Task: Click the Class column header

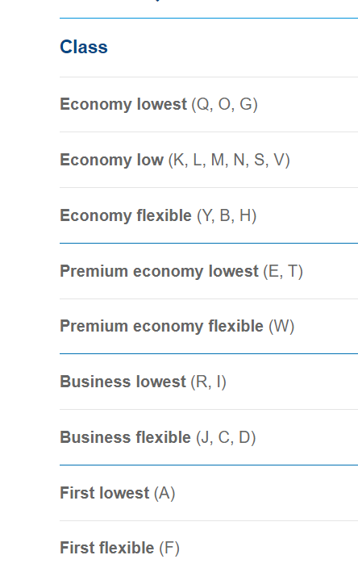Action: tap(84, 47)
